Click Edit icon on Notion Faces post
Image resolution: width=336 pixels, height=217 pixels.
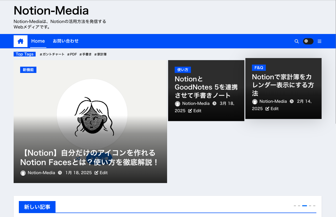coord(96,173)
